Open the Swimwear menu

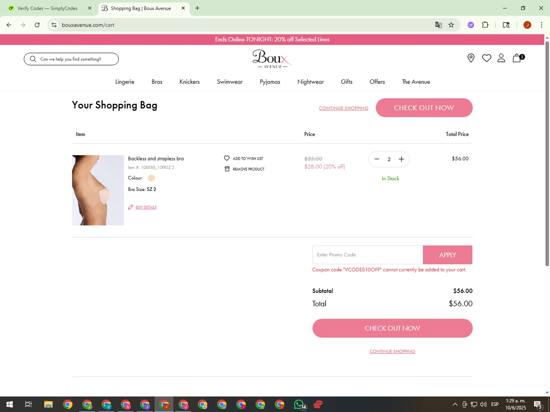click(x=230, y=82)
